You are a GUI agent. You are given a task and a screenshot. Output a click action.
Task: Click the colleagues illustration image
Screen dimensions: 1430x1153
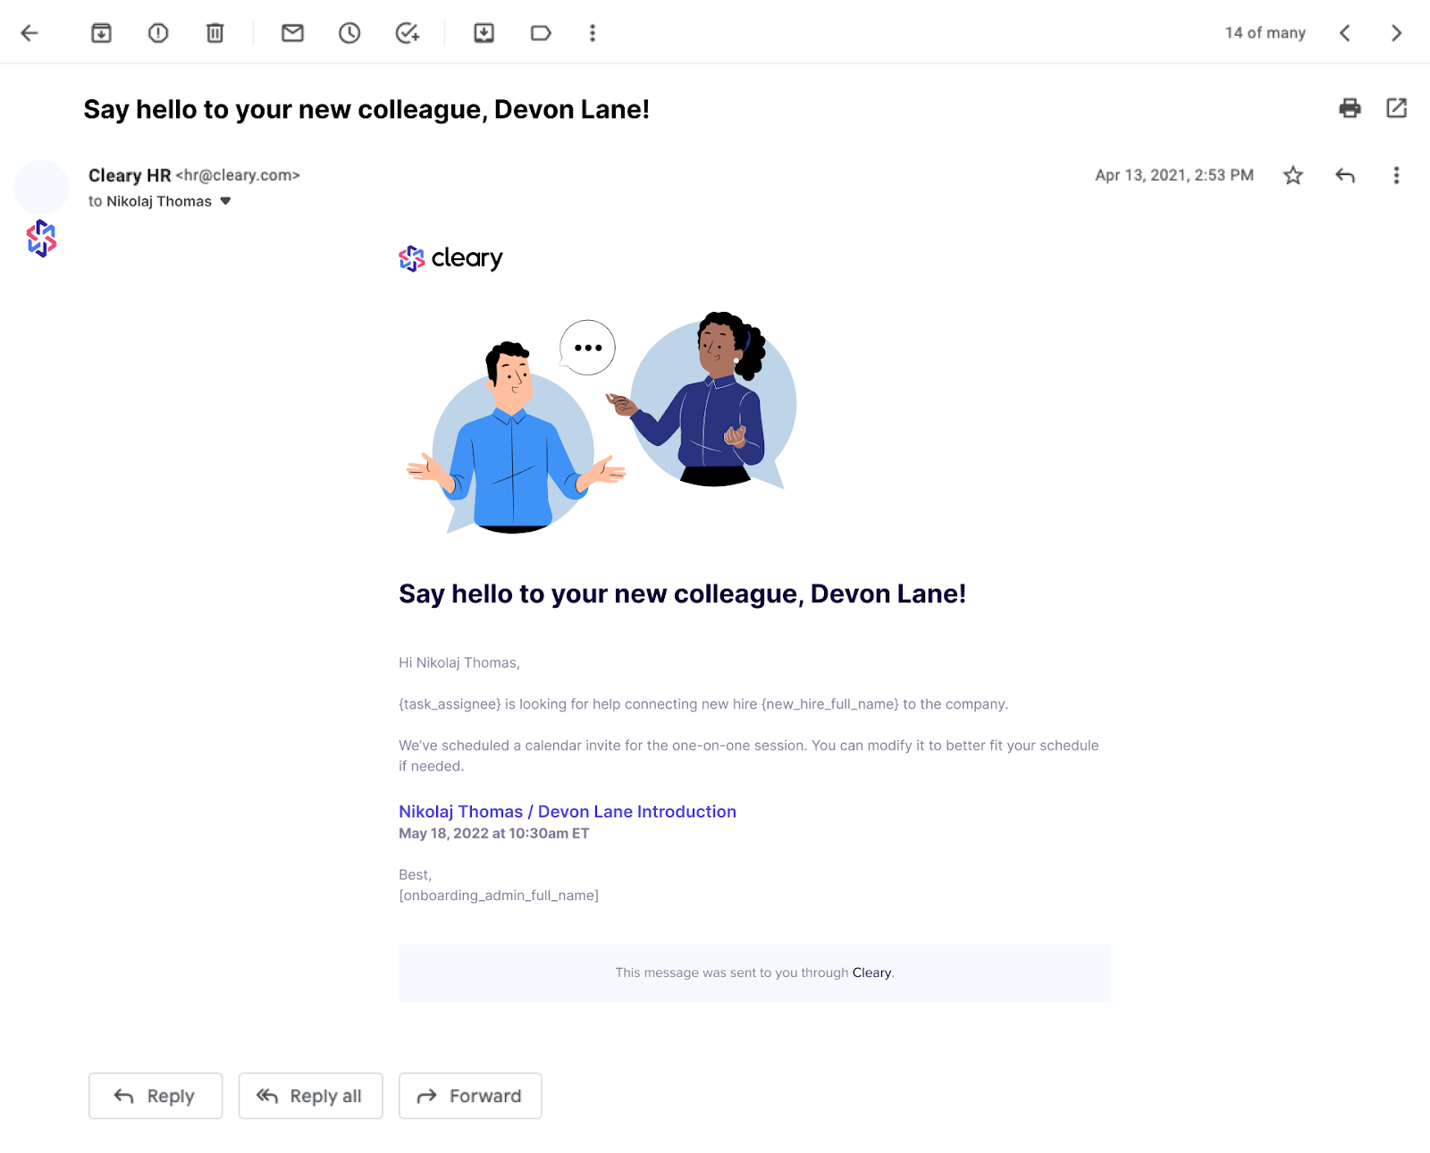pyautogui.click(x=601, y=423)
